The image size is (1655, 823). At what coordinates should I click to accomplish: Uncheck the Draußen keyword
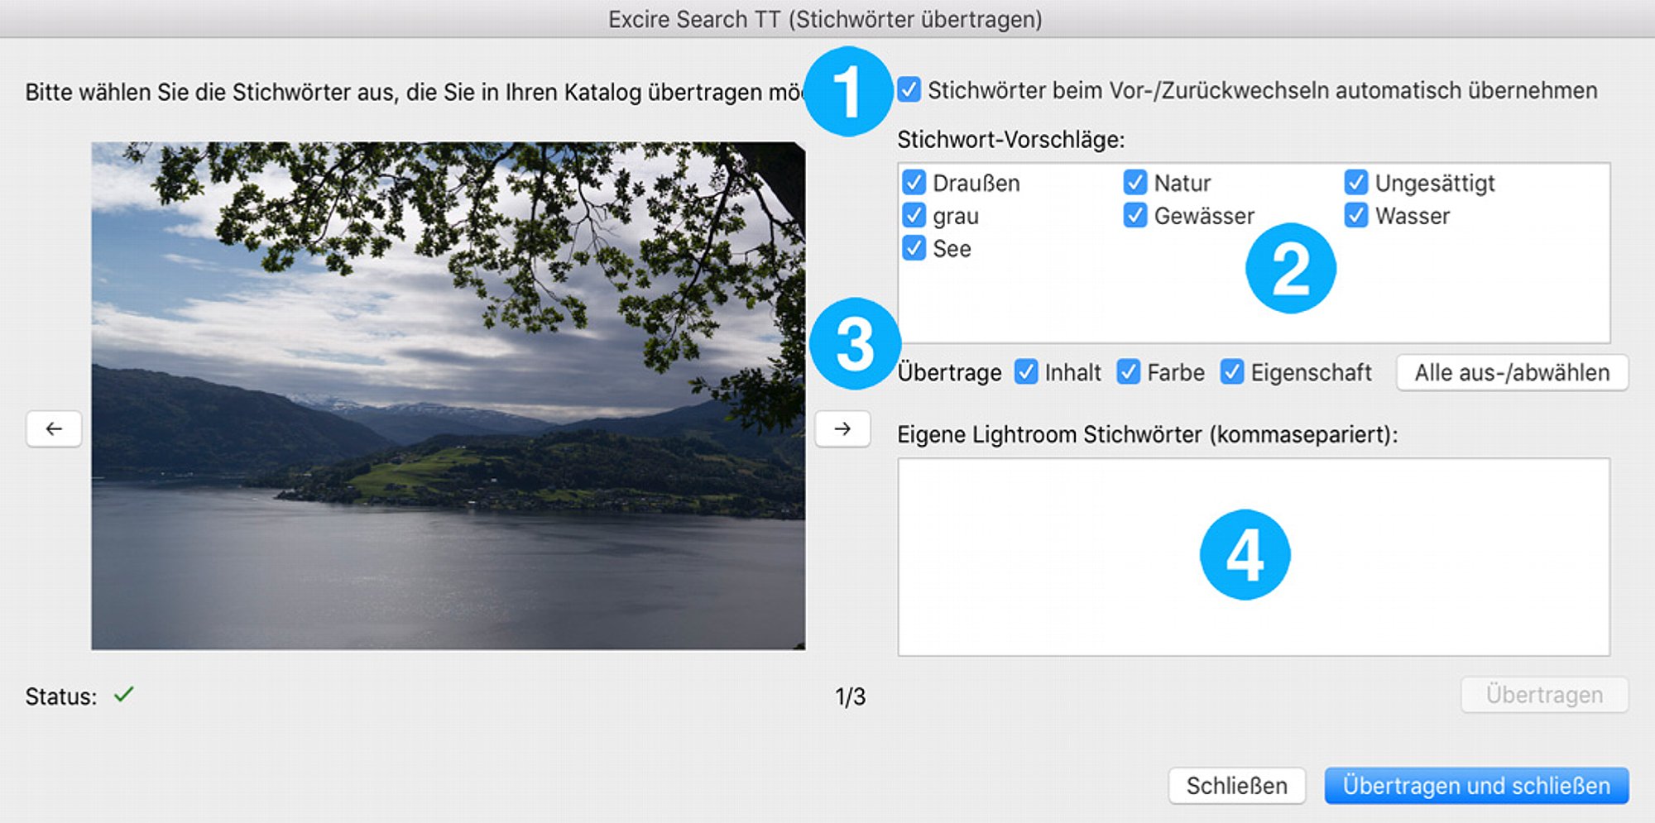pyautogui.click(x=914, y=182)
